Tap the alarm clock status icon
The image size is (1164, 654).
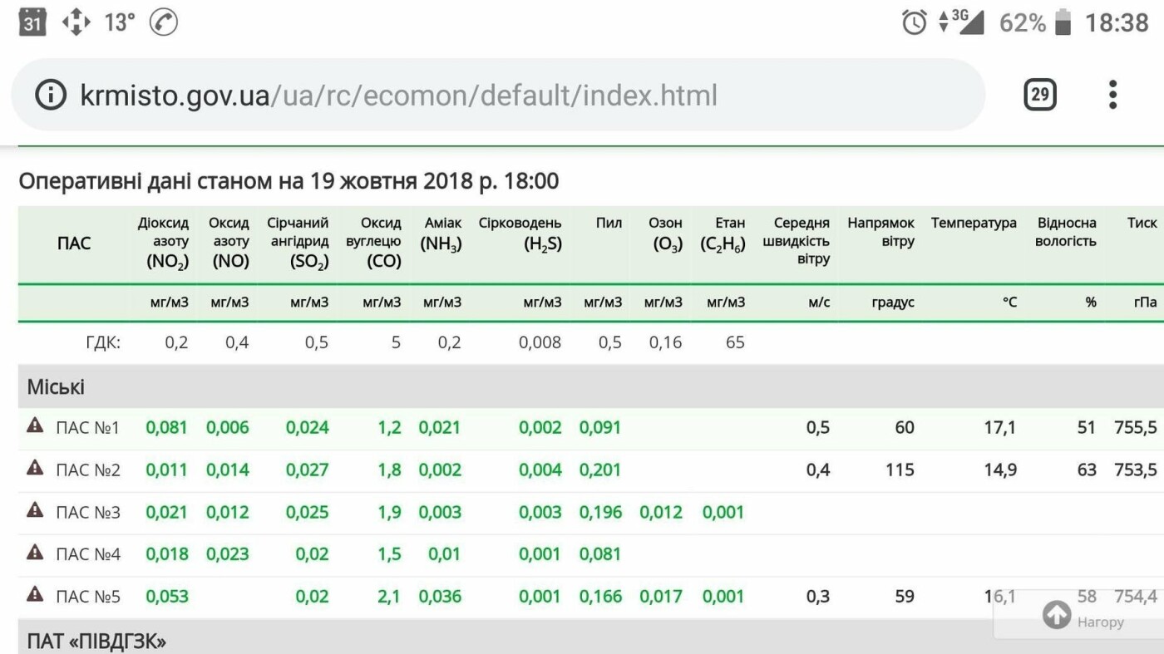point(914,22)
